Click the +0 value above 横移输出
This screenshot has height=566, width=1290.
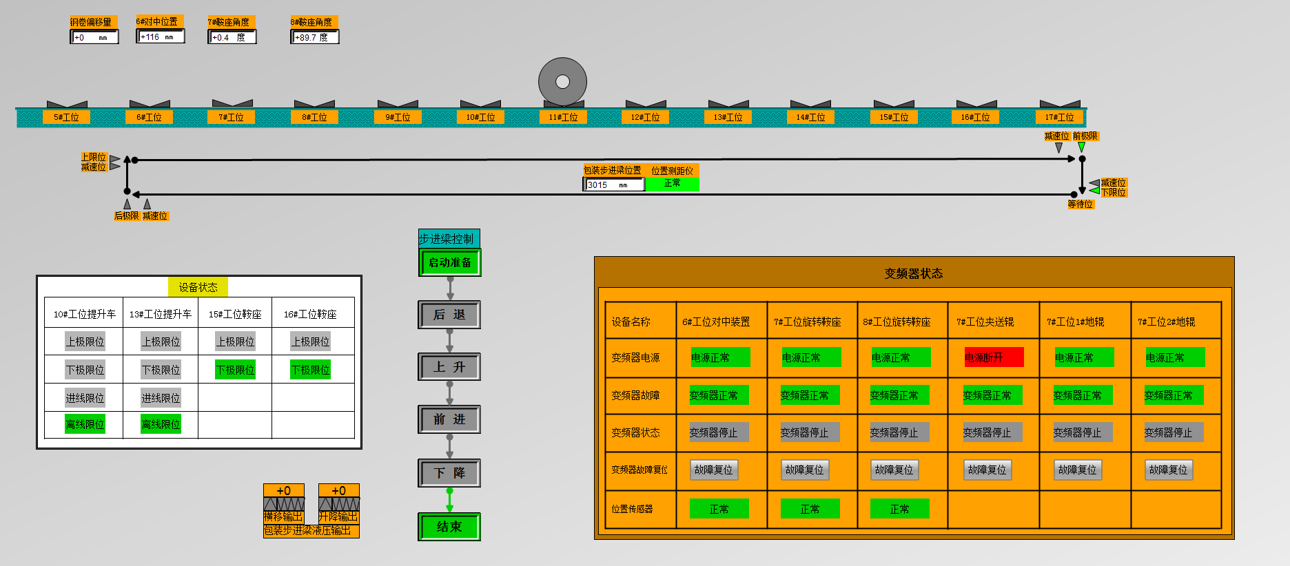[x=284, y=490]
